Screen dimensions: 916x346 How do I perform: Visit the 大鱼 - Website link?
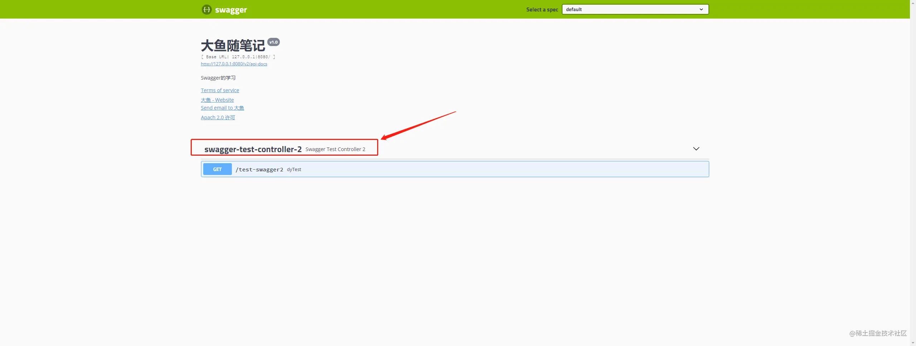click(217, 100)
